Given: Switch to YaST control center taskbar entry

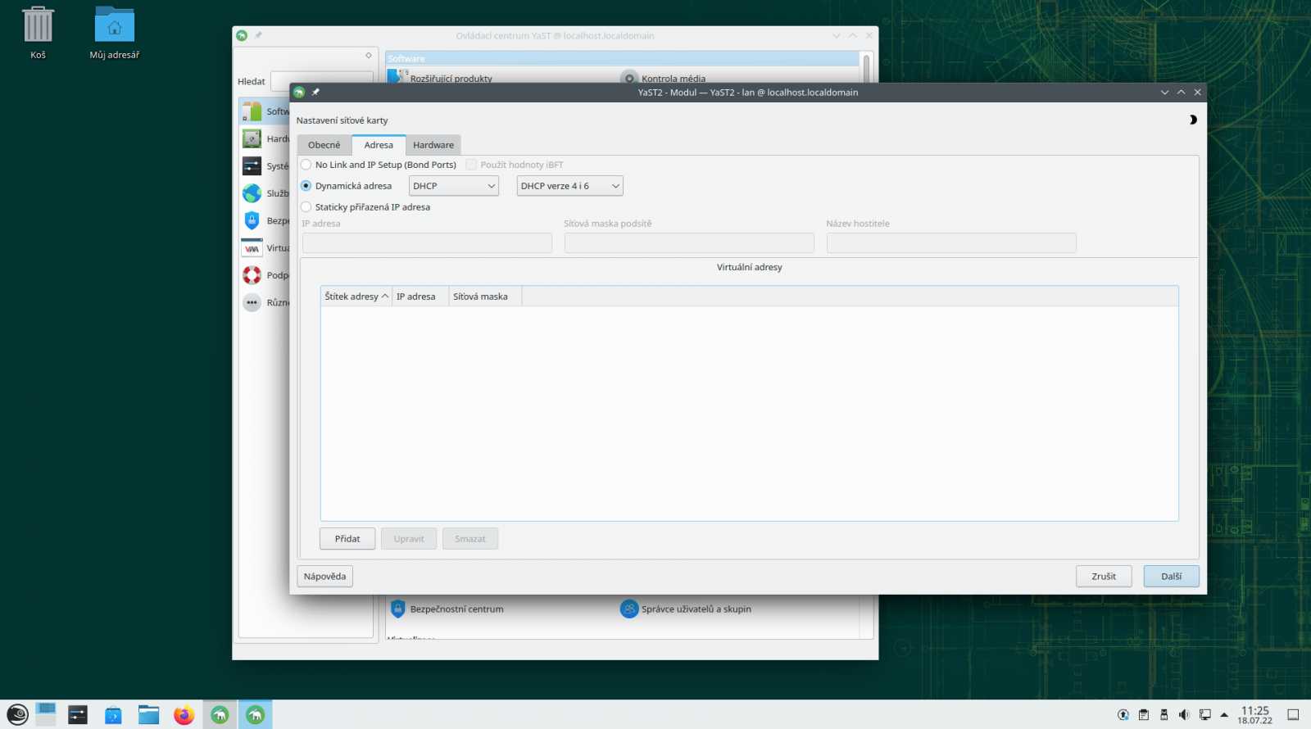Looking at the screenshot, I should (x=220, y=715).
